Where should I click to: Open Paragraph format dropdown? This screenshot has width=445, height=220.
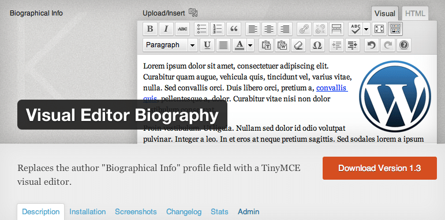pyautogui.click(x=170, y=45)
